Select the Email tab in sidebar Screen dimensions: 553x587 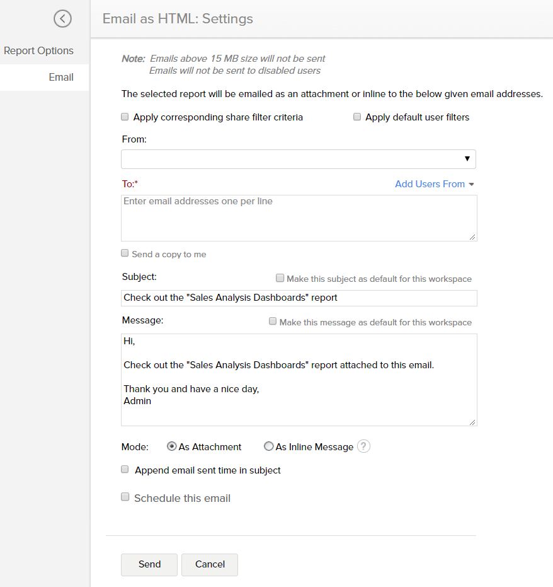[45, 77]
